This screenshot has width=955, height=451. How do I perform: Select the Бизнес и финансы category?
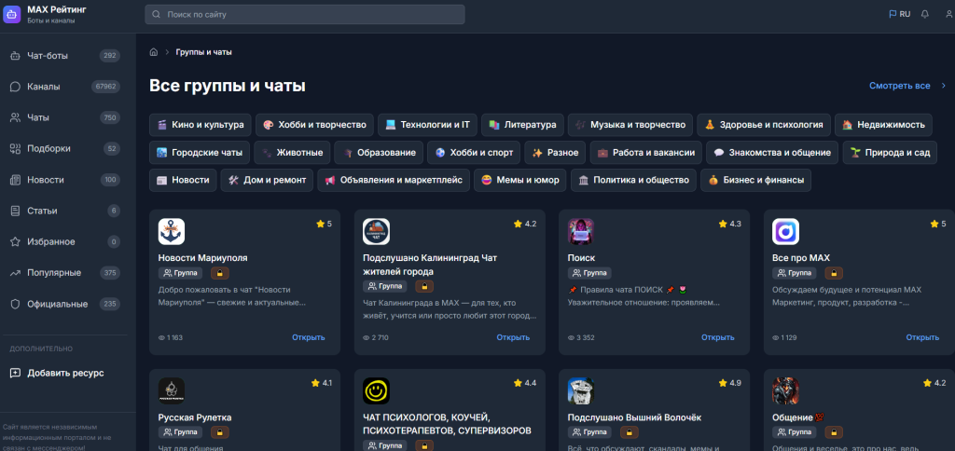(755, 180)
